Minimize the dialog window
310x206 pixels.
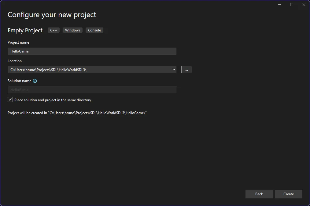[x=279, y=5]
